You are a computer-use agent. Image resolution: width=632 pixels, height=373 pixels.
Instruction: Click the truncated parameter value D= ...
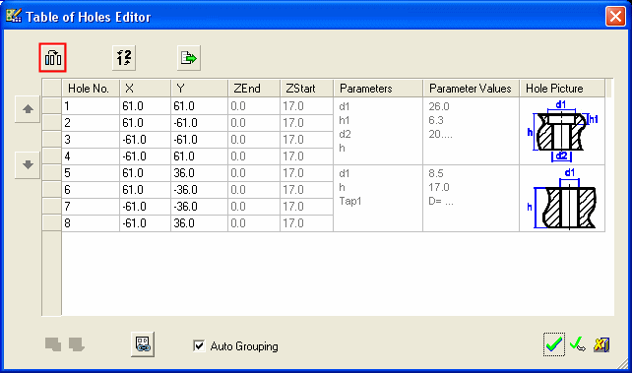[441, 201]
